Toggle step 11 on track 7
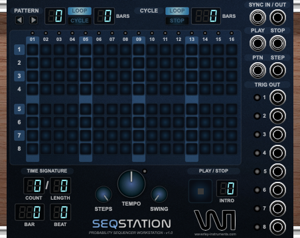 tap(165, 136)
